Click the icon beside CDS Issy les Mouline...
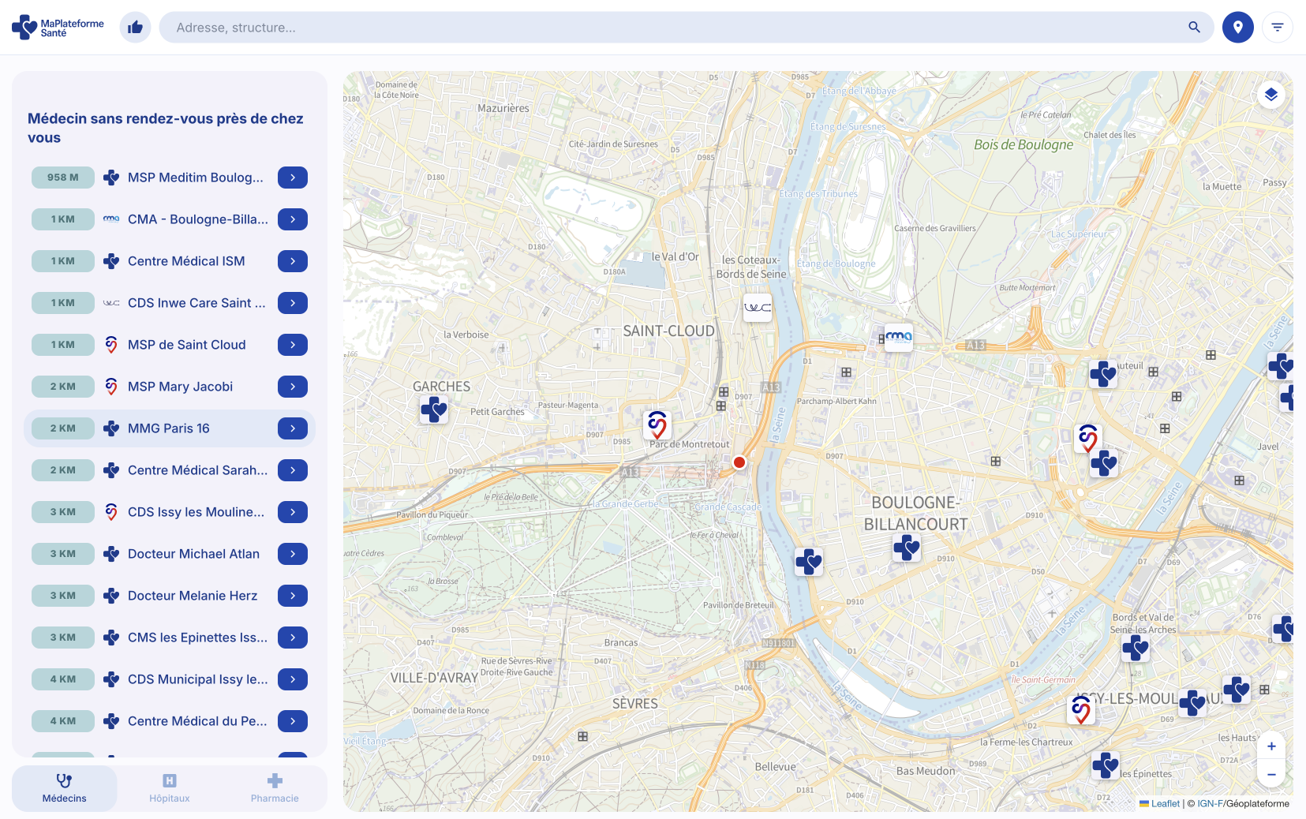Screen dimensions: 1306x819 111,512
